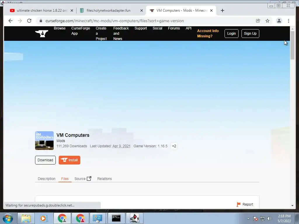Switch to Description tab
Image resolution: width=299 pixels, height=224 pixels.
point(46,179)
